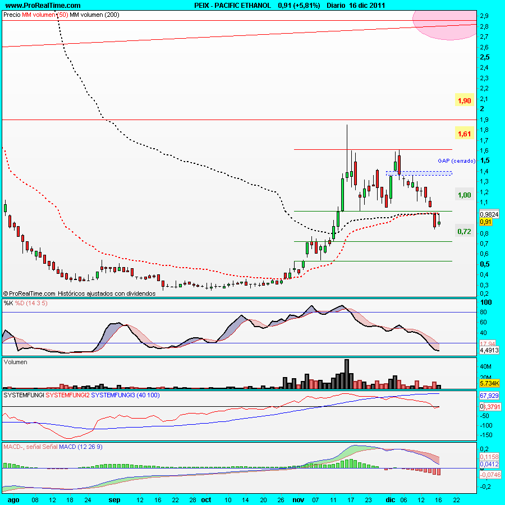Select the bold 0,5 price axis label
This screenshot has width=505, height=505.
[x=485, y=264]
